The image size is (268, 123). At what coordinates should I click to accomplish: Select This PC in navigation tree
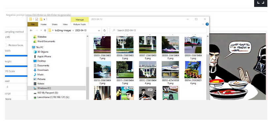click(40, 47)
